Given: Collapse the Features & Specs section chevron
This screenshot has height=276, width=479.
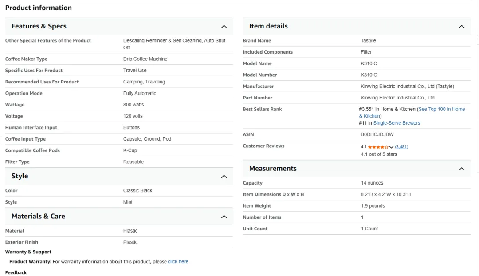Looking at the screenshot, I should tap(224, 27).
